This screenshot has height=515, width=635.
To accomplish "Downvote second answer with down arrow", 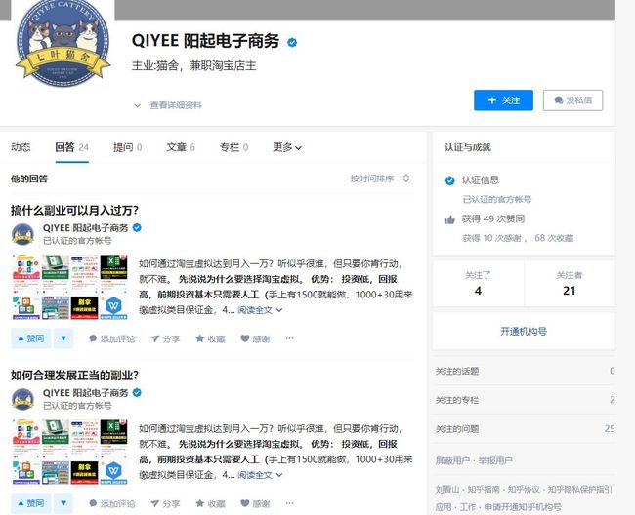I will [x=63, y=503].
